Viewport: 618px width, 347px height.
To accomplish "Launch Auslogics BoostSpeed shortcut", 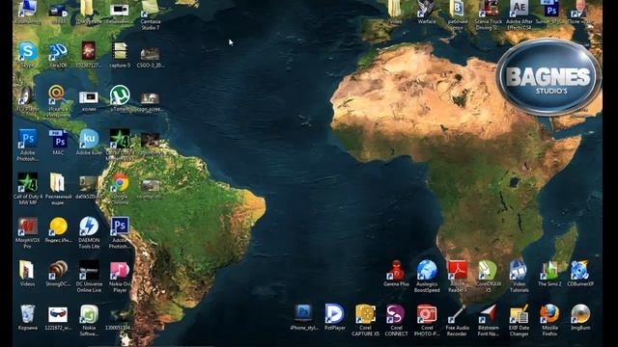I will (x=427, y=270).
